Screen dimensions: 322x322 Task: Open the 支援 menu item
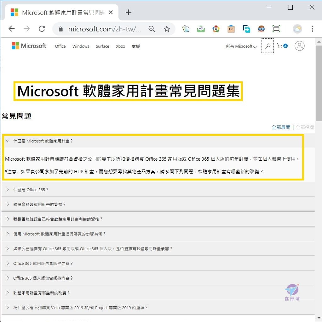click(136, 47)
